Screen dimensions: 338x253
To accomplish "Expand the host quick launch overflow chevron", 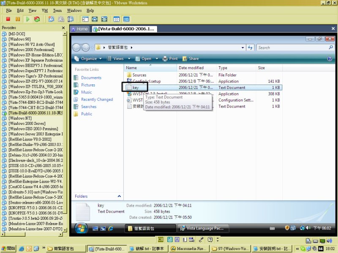I will click(x=44, y=248).
